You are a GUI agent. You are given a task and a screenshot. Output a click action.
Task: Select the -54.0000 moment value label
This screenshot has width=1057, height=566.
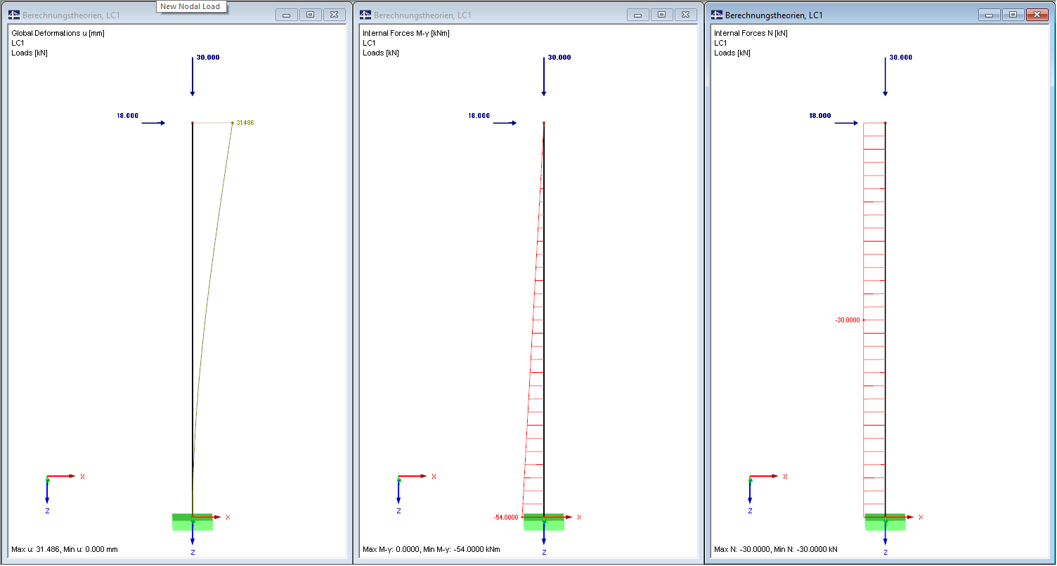tap(506, 518)
